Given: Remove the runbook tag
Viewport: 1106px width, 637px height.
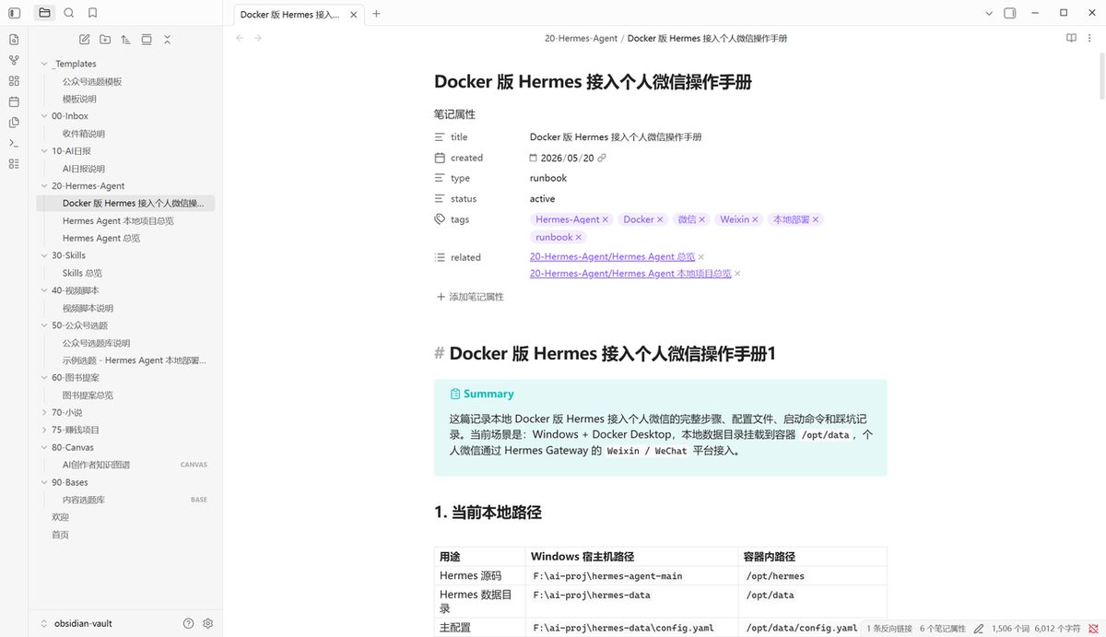Looking at the screenshot, I should coord(579,237).
